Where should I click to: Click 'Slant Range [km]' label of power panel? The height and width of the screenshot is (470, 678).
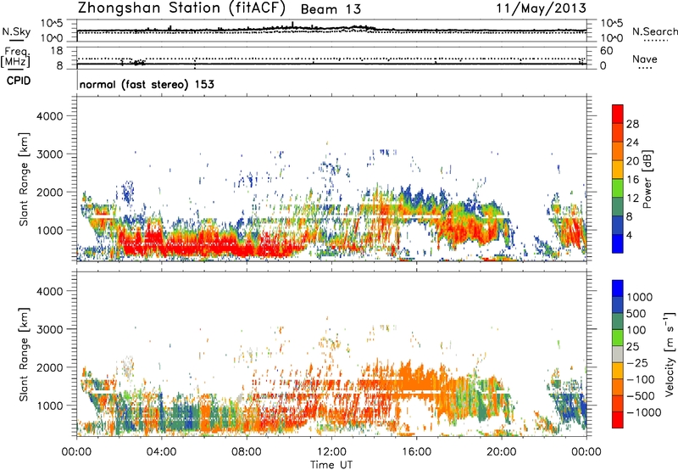click(x=24, y=179)
